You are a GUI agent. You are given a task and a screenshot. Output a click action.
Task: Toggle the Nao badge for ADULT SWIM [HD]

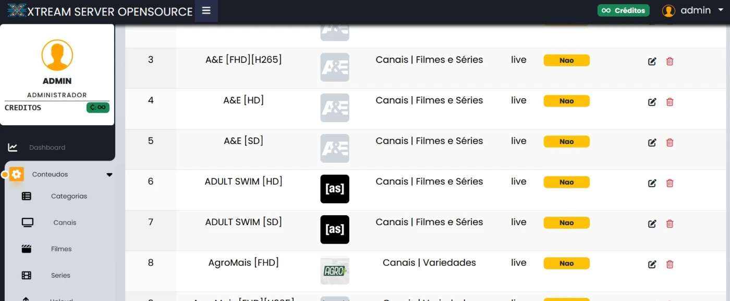click(x=566, y=182)
